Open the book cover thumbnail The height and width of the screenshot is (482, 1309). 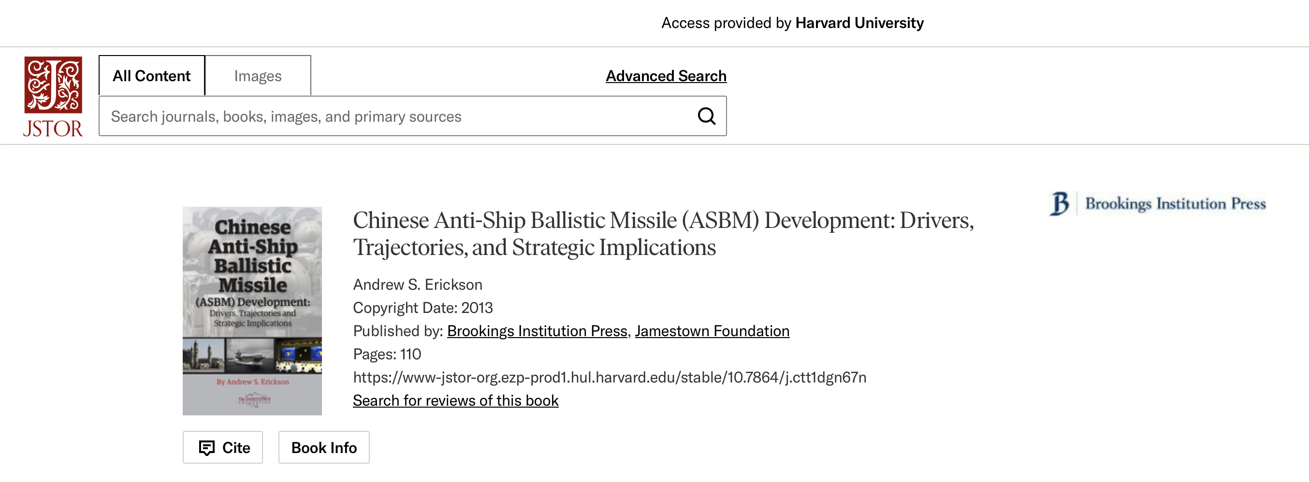(x=252, y=311)
